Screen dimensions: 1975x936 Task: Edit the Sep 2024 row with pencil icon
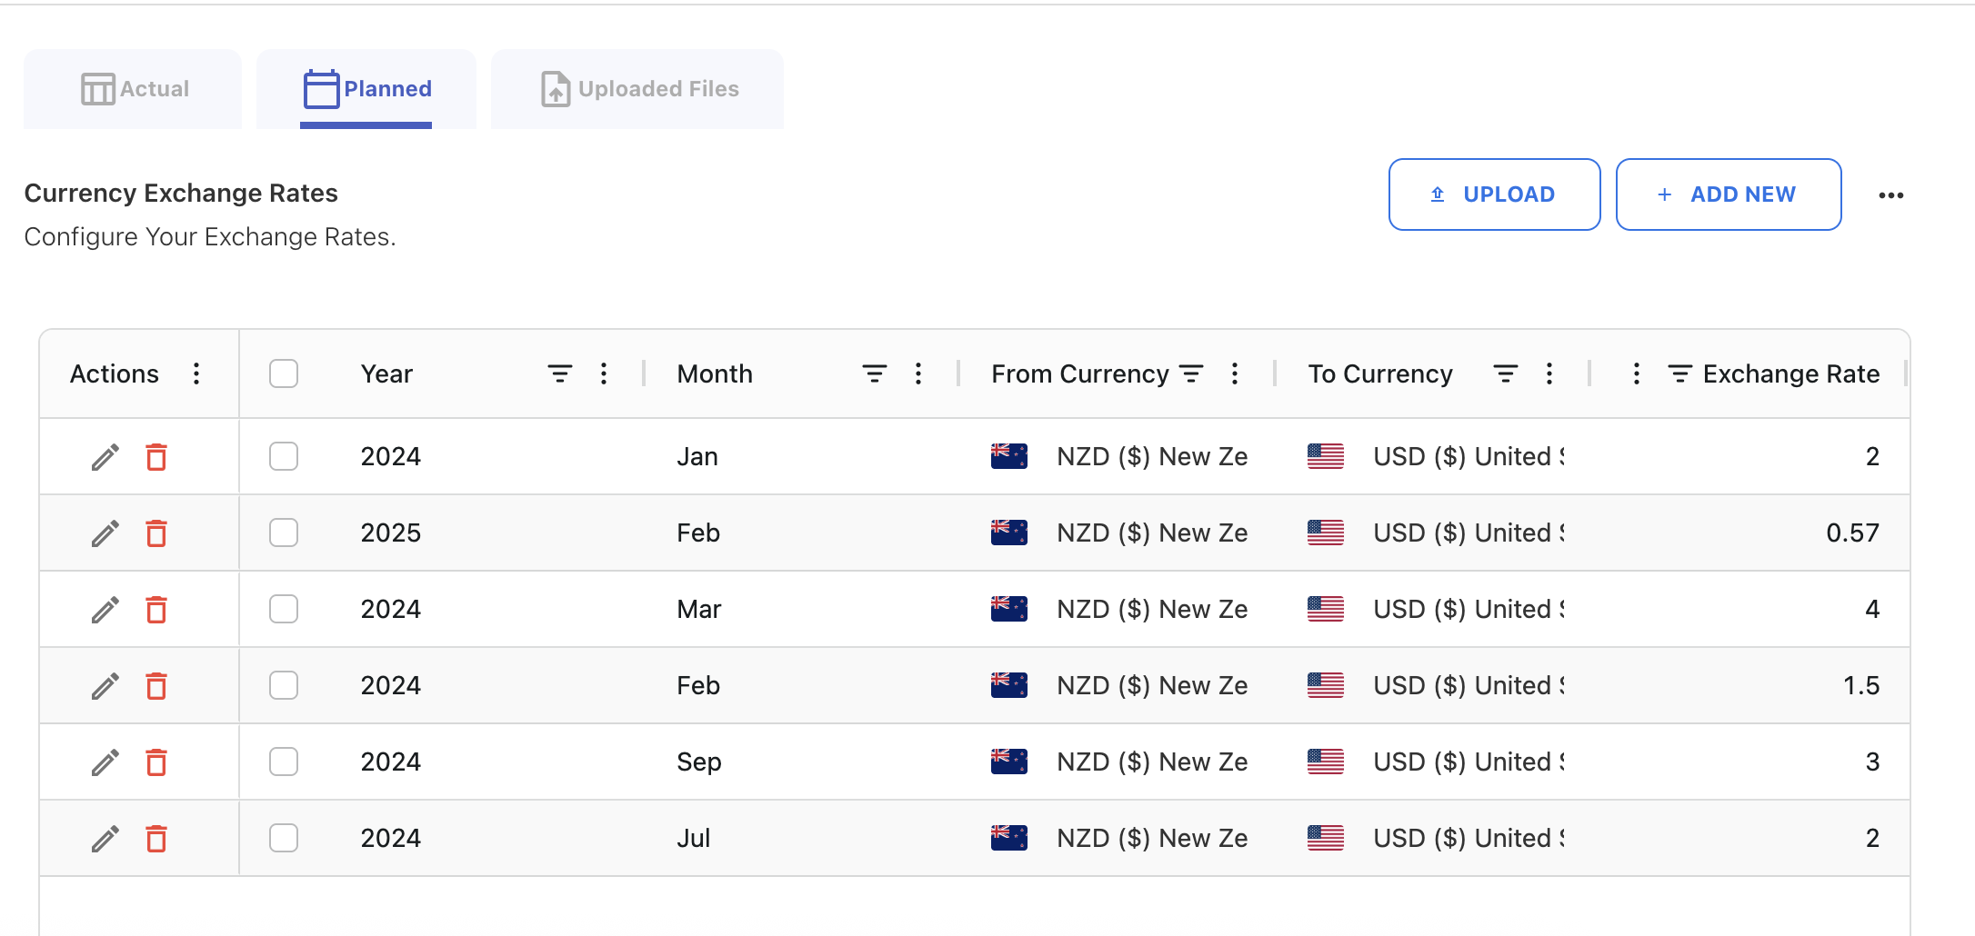click(x=105, y=762)
